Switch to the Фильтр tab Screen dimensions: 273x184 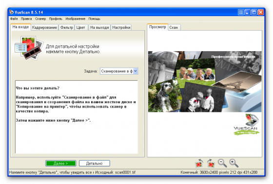(x=66, y=27)
